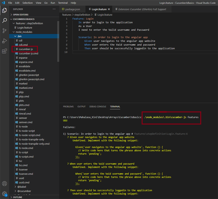Open the Search view in activity bar
The height and width of the screenshot is (199, 218).
click(4, 20)
